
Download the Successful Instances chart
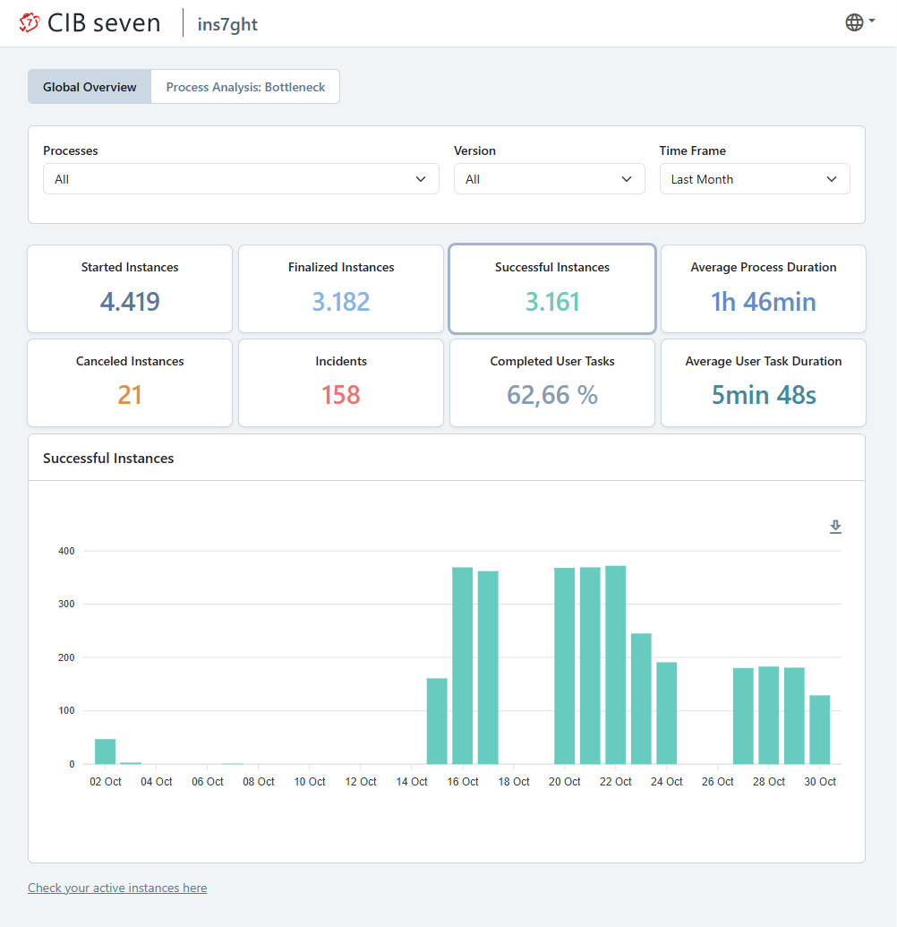(835, 527)
